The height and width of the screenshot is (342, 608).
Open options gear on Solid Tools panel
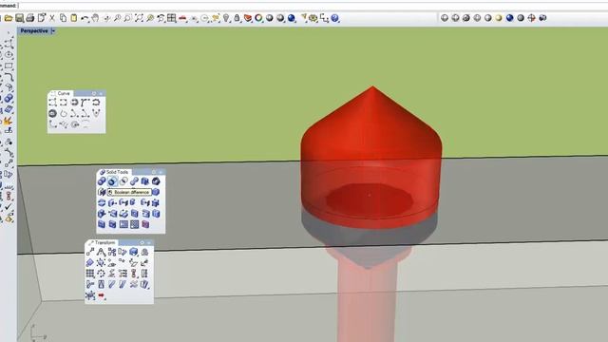coord(154,172)
